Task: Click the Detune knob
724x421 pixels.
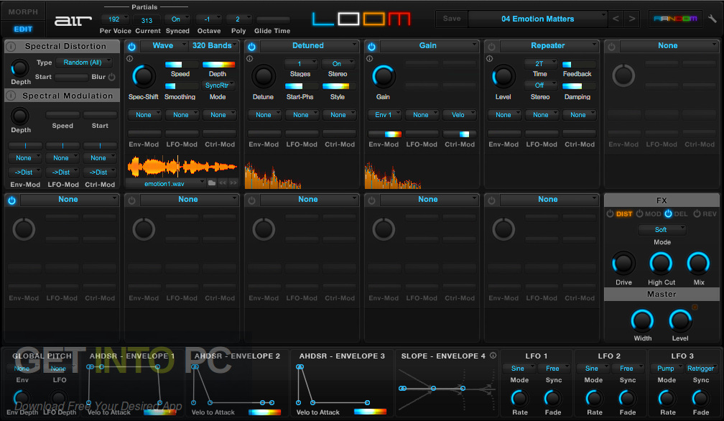Action: (x=264, y=76)
